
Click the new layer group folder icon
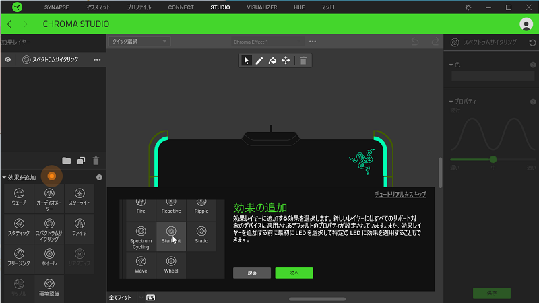pyautogui.click(x=66, y=160)
